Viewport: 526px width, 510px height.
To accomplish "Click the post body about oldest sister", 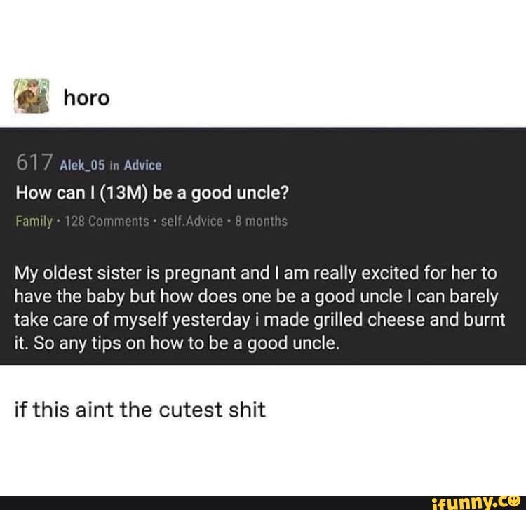I will (259, 308).
